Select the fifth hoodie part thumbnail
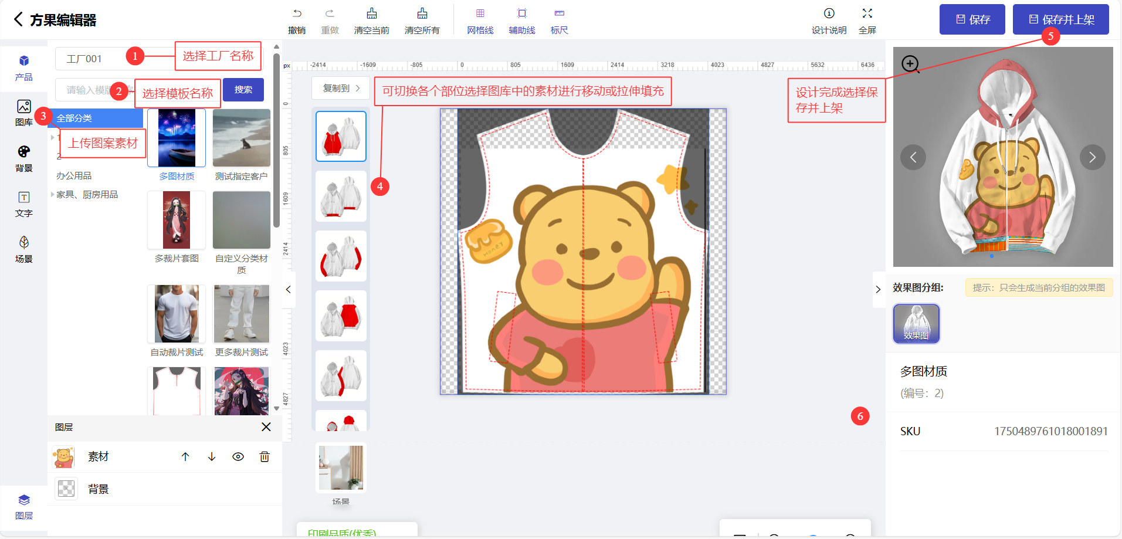The image size is (1122, 539). click(x=341, y=375)
